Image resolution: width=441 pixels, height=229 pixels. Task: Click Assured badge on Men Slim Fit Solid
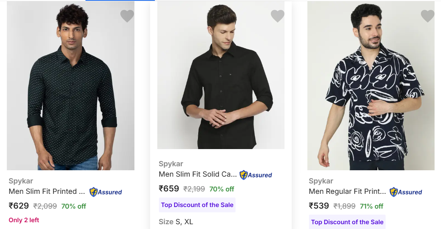[256, 175]
